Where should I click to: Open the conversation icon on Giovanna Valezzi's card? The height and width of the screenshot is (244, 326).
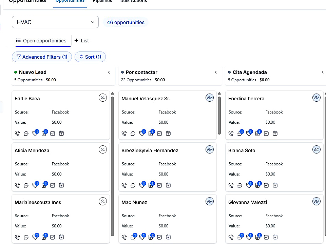click(240, 237)
